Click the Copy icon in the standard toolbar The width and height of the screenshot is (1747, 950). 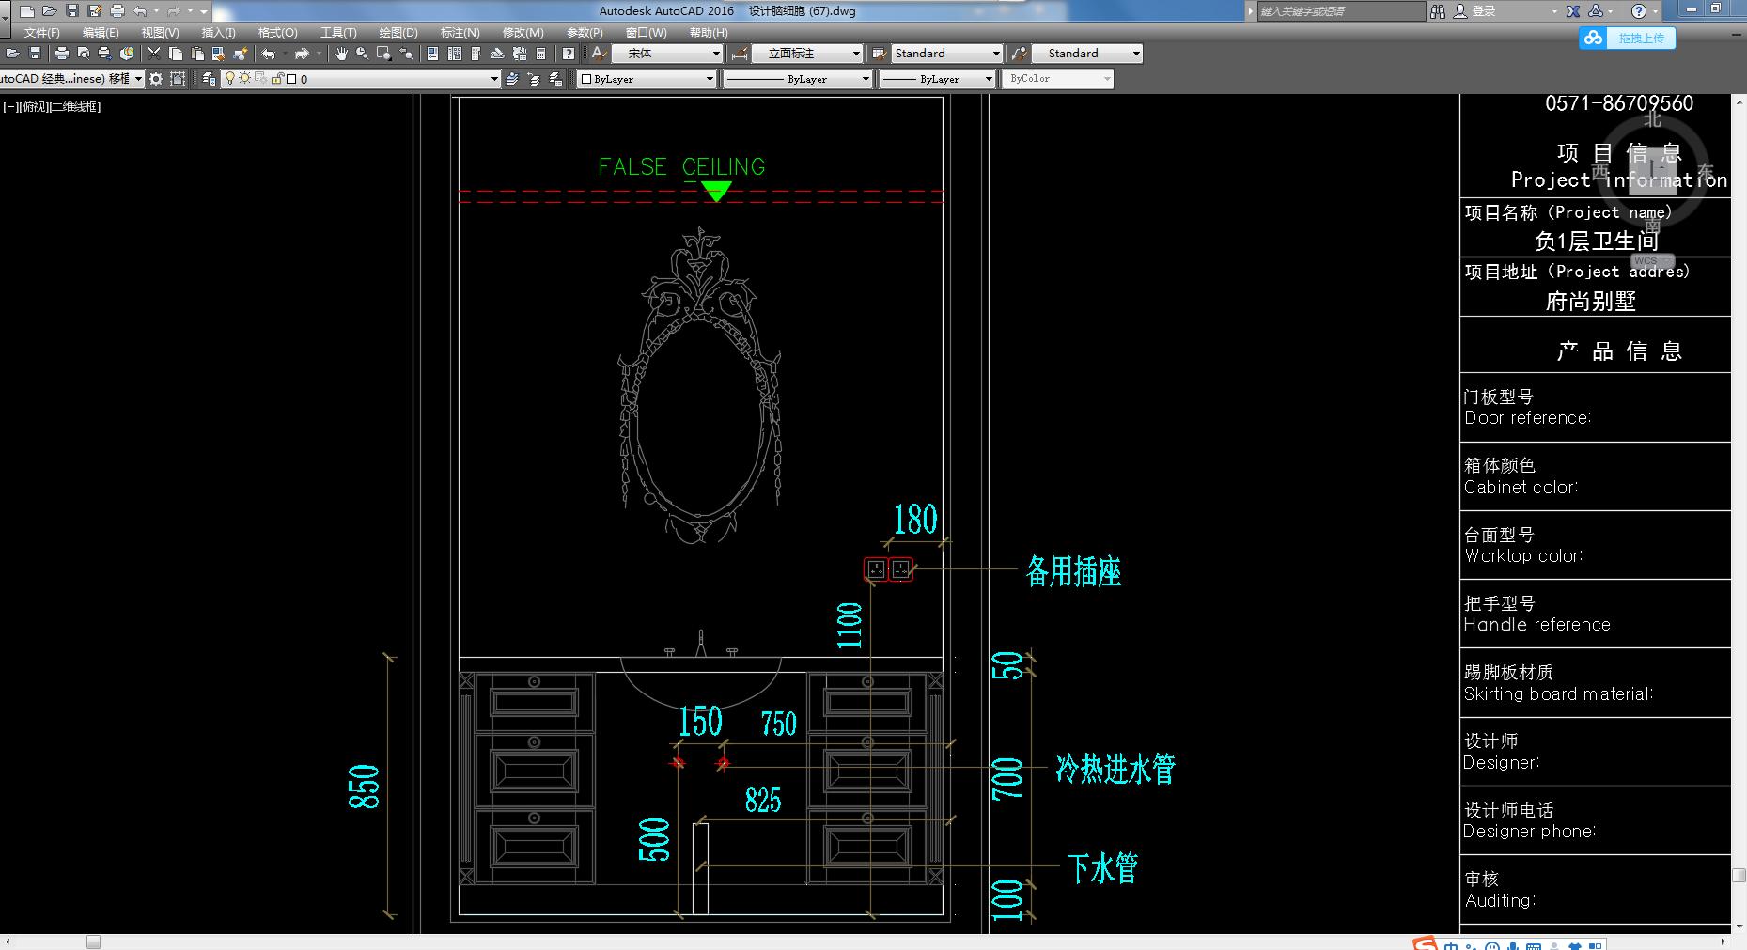pyautogui.click(x=176, y=54)
